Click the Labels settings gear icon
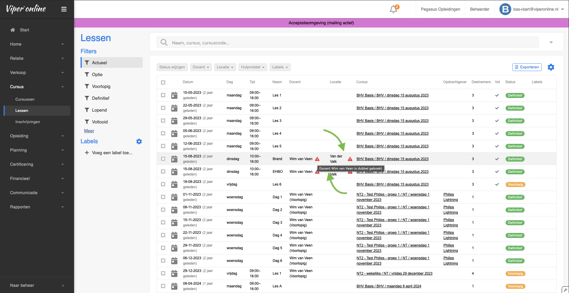The height and width of the screenshot is (293, 569). click(139, 141)
